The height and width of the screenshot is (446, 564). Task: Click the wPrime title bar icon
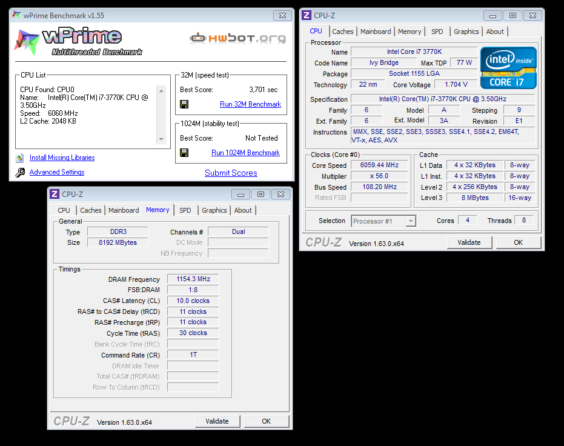click(x=16, y=15)
